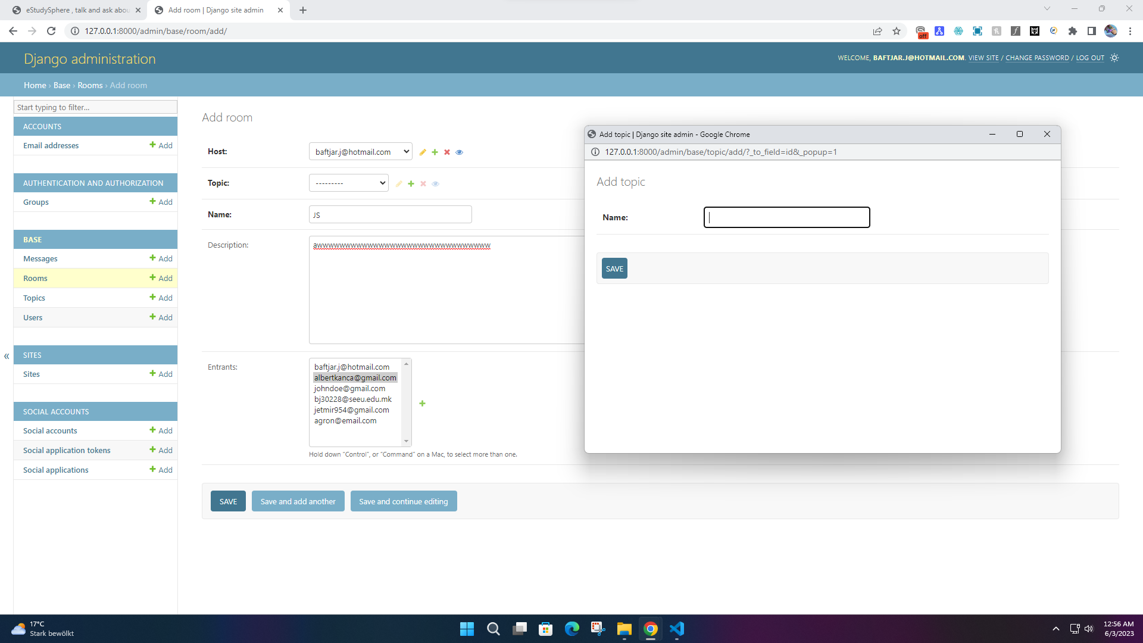The image size is (1143, 643).
Task: Click the delete red X icon next to Topic
Action: [x=423, y=184]
